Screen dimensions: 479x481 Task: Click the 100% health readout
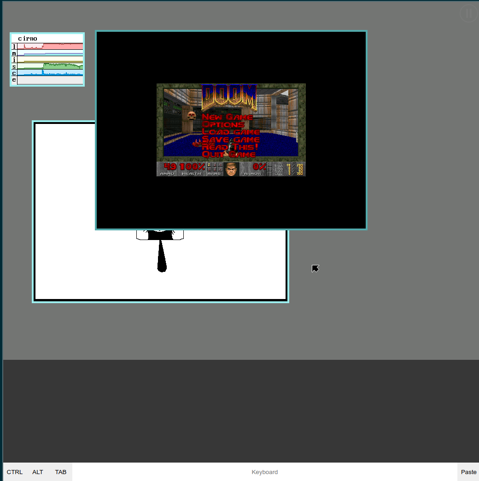click(x=192, y=167)
